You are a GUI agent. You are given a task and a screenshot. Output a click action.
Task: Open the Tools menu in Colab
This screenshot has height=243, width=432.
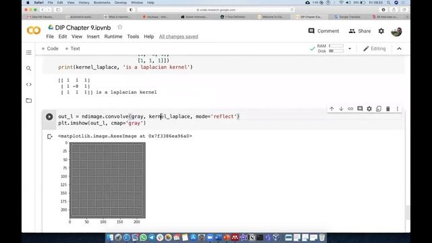click(x=133, y=36)
